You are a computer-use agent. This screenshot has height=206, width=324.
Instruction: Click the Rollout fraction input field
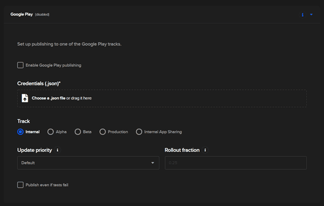(236, 163)
